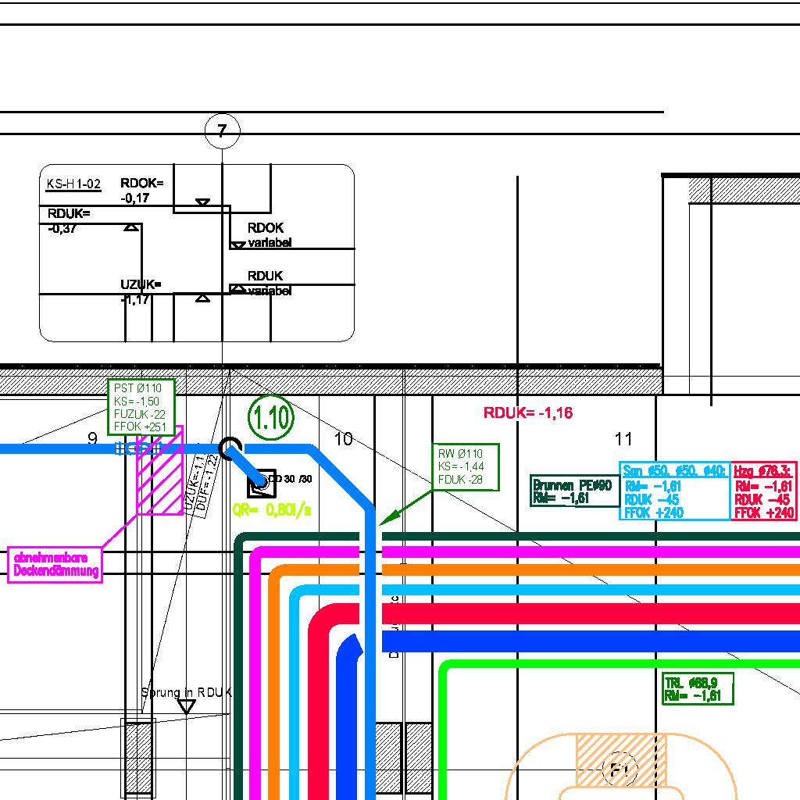
Task: Click the TRL green label box
Action: click(x=698, y=688)
